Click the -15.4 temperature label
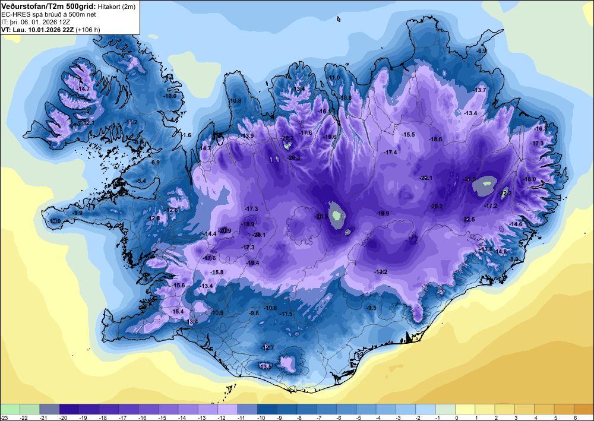Image resolution: width=594 pixels, height=421 pixels. pyautogui.click(x=177, y=311)
